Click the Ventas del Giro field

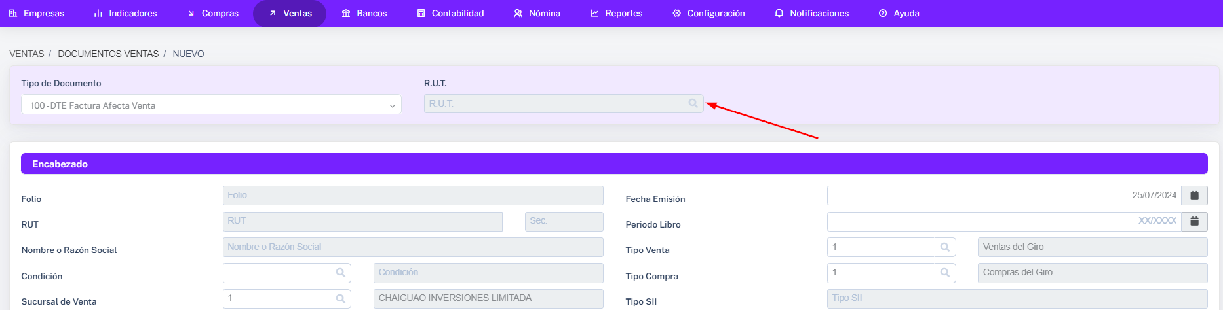1093,247
